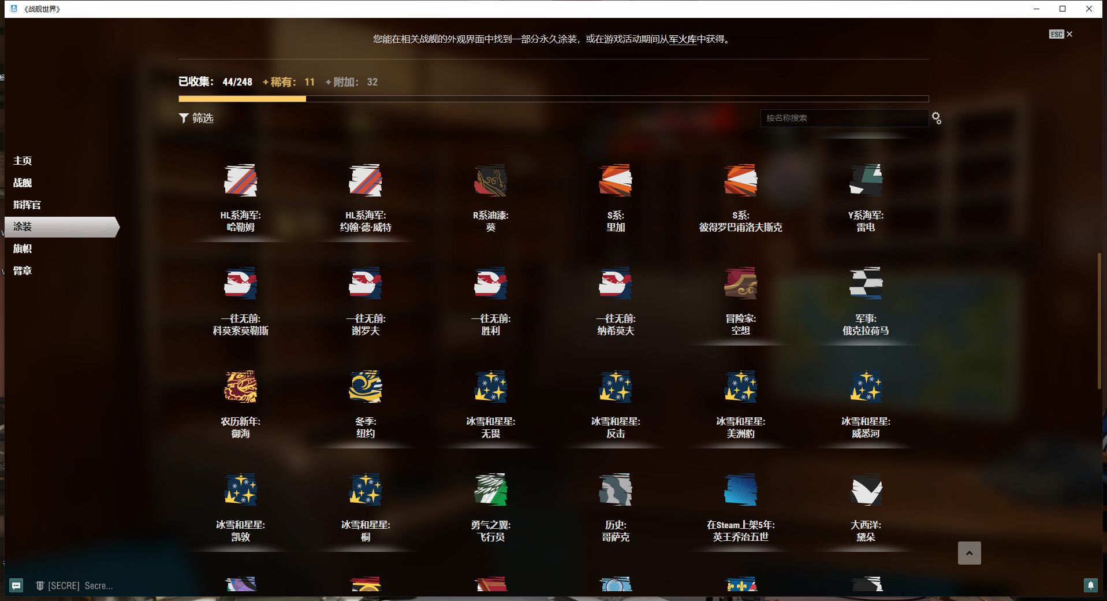This screenshot has height=601, width=1107.
Task: Open the 在Steam上架5年 英王乔治五世 icon
Action: 740,490
